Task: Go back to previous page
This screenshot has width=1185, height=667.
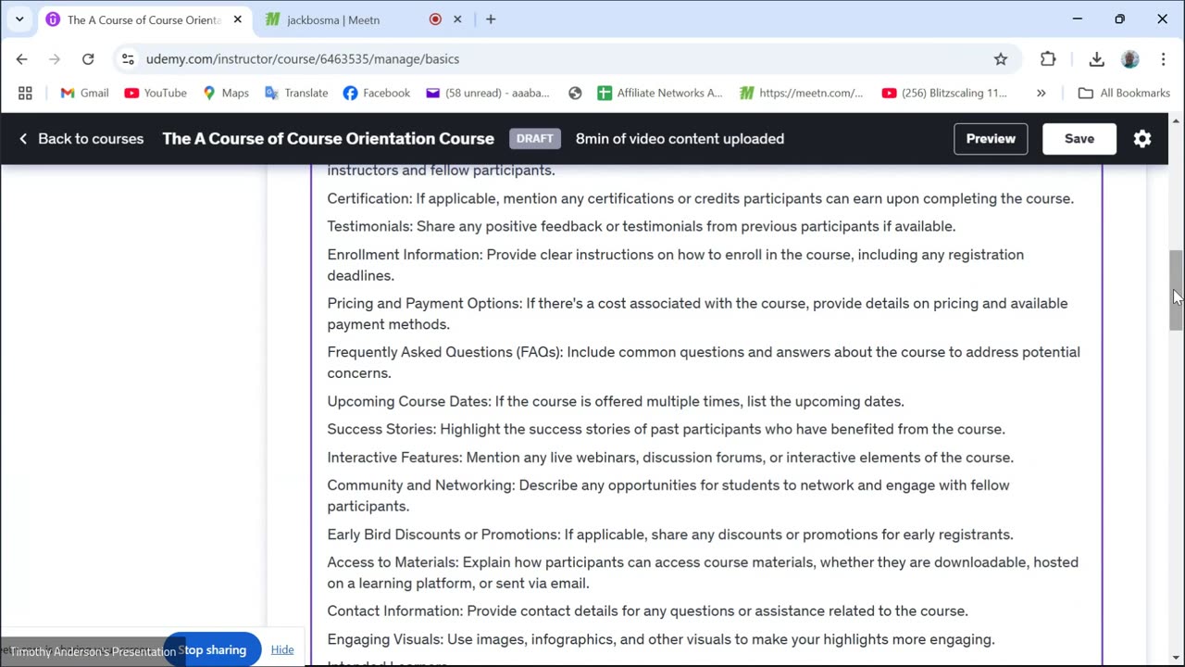Action: tap(22, 58)
